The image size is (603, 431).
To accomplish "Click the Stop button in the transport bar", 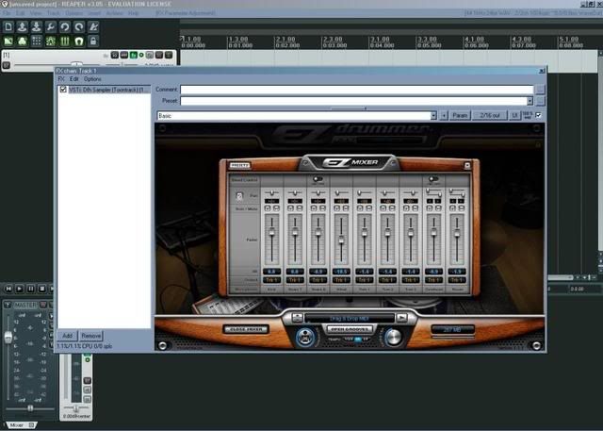I will pyautogui.click(x=41, y=289).
